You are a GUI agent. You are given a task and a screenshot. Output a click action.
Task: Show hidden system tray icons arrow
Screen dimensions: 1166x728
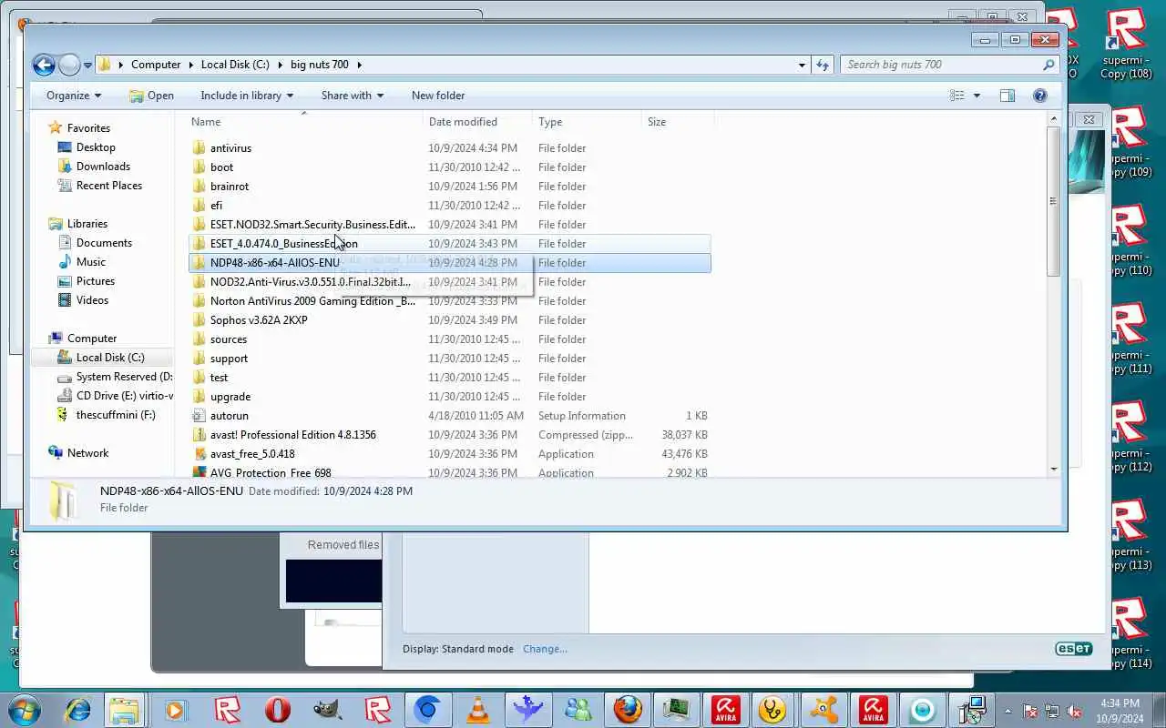[x=1007, y=711]
